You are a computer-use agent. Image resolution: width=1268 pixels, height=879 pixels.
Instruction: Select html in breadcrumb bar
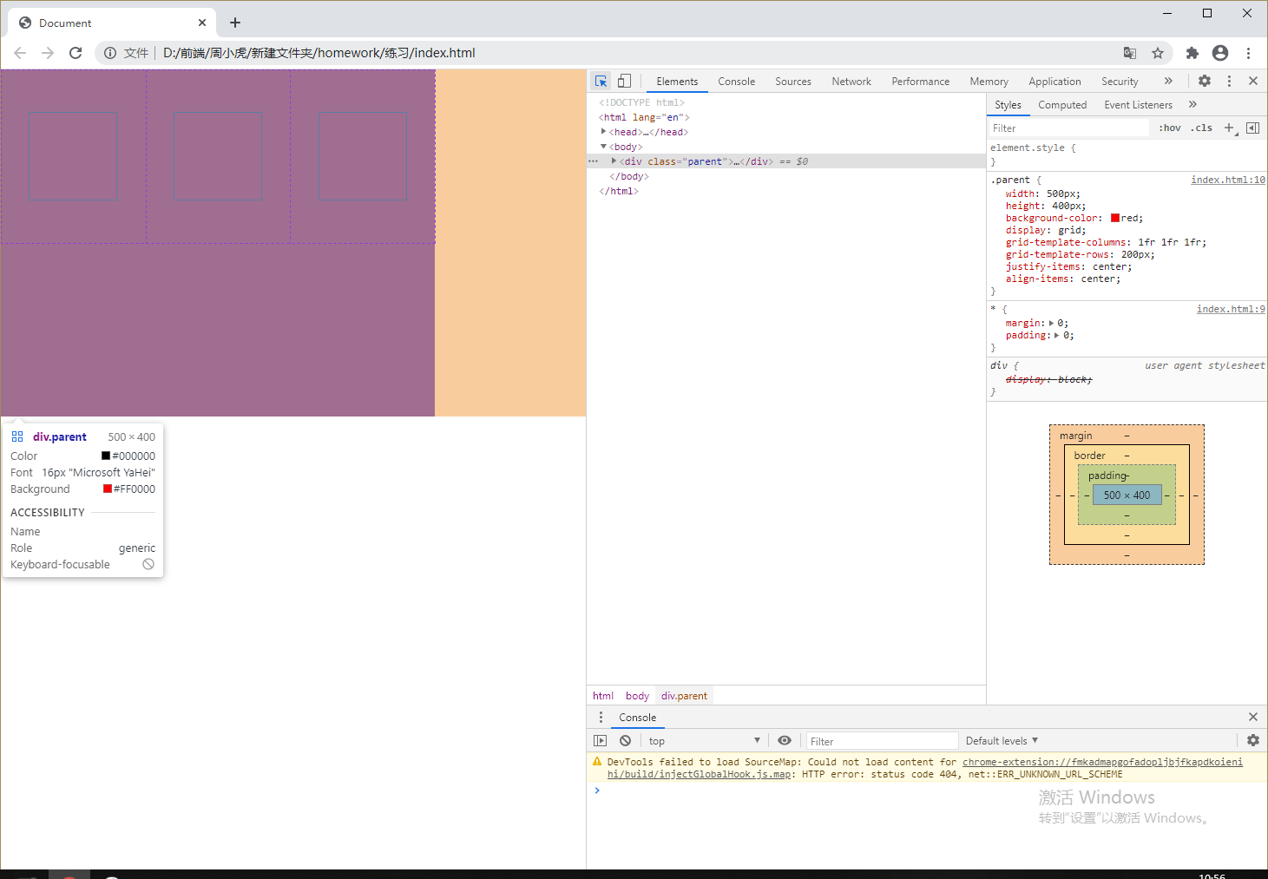tap(603, 696)
